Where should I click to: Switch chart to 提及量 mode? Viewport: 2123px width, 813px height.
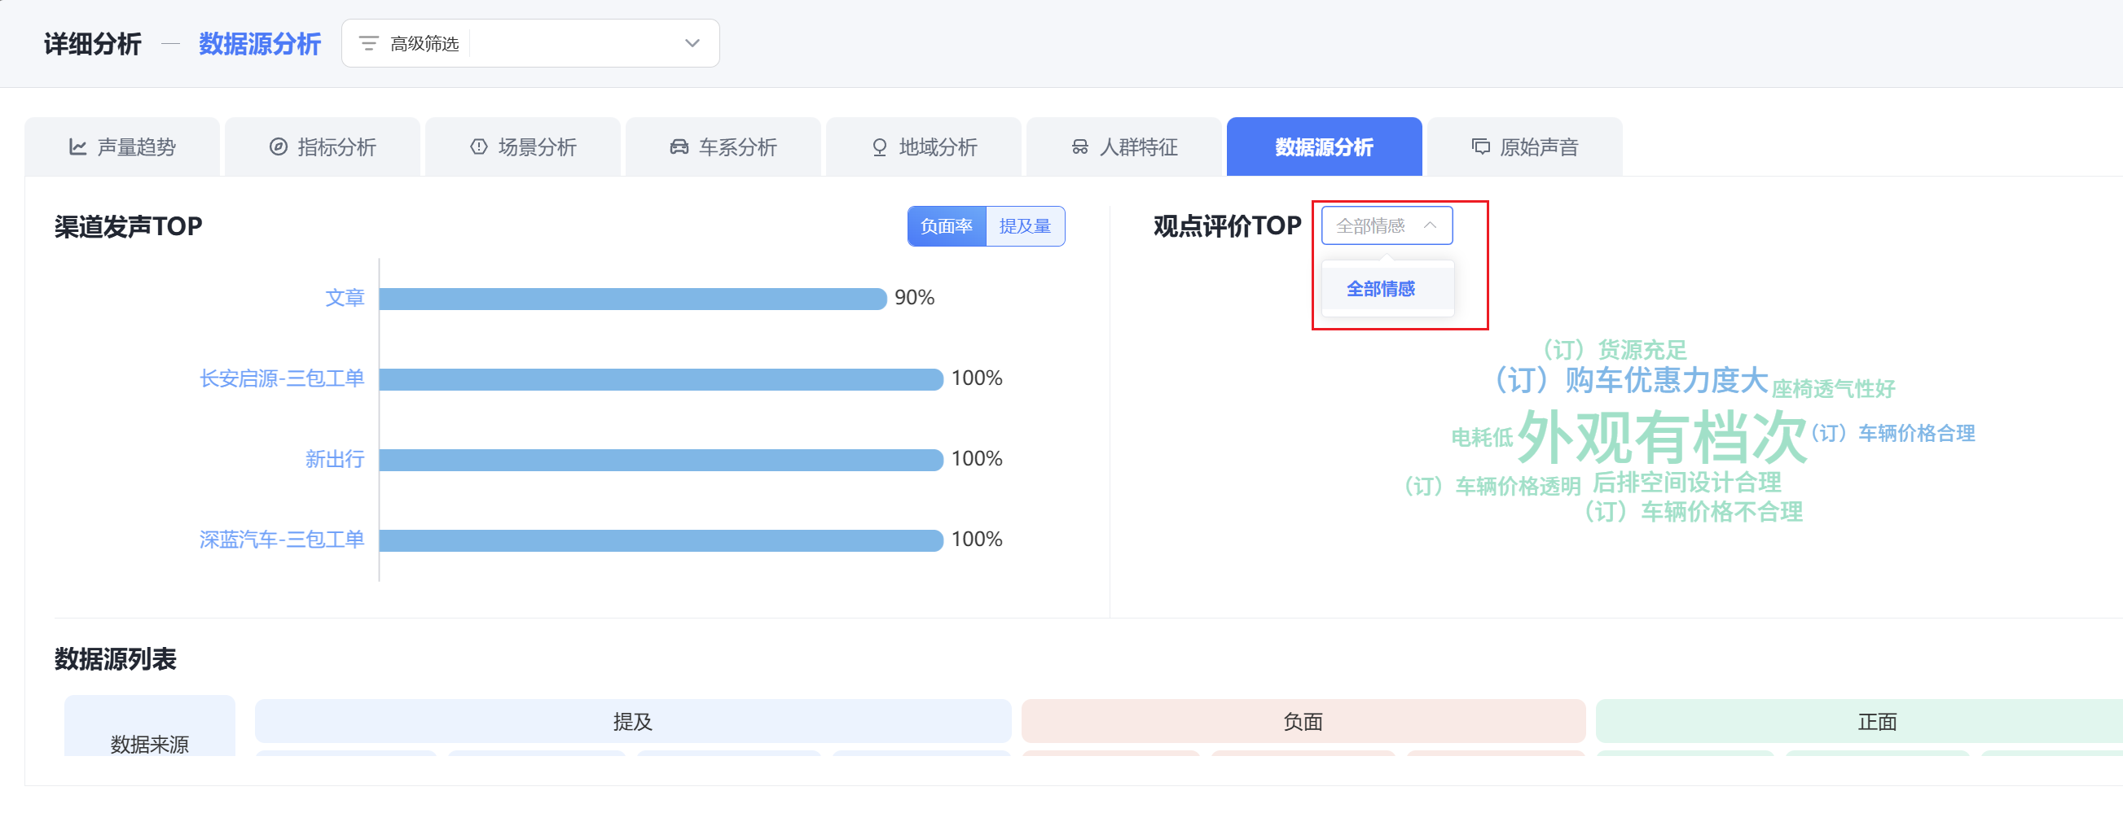[1024, 226]
